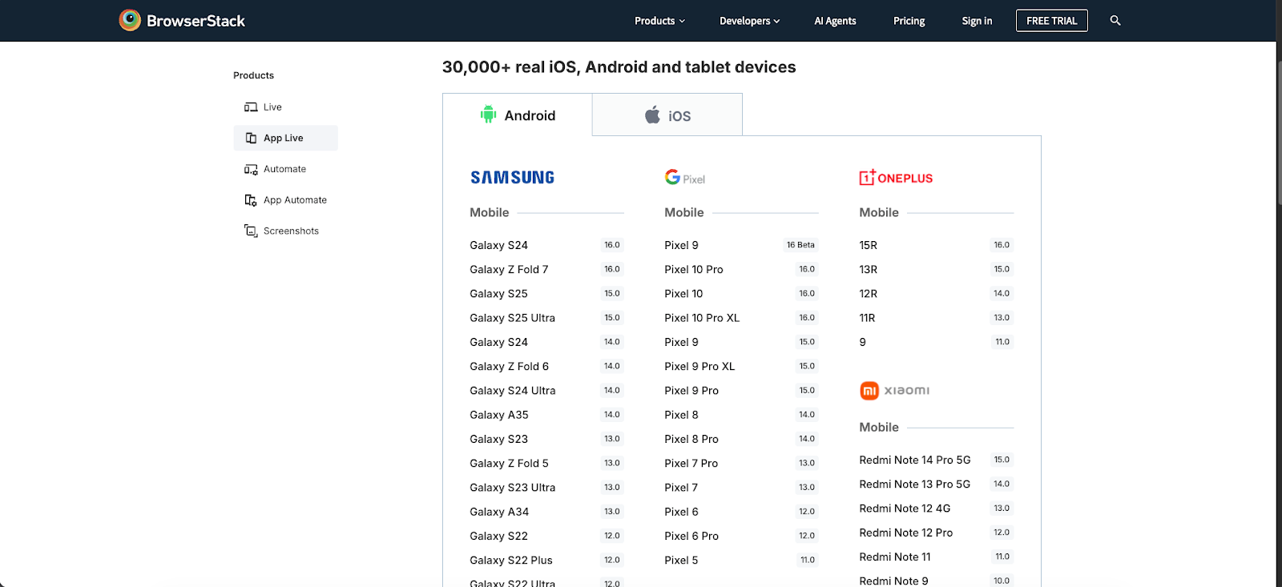Open the Pricing page

pos(909,21)
